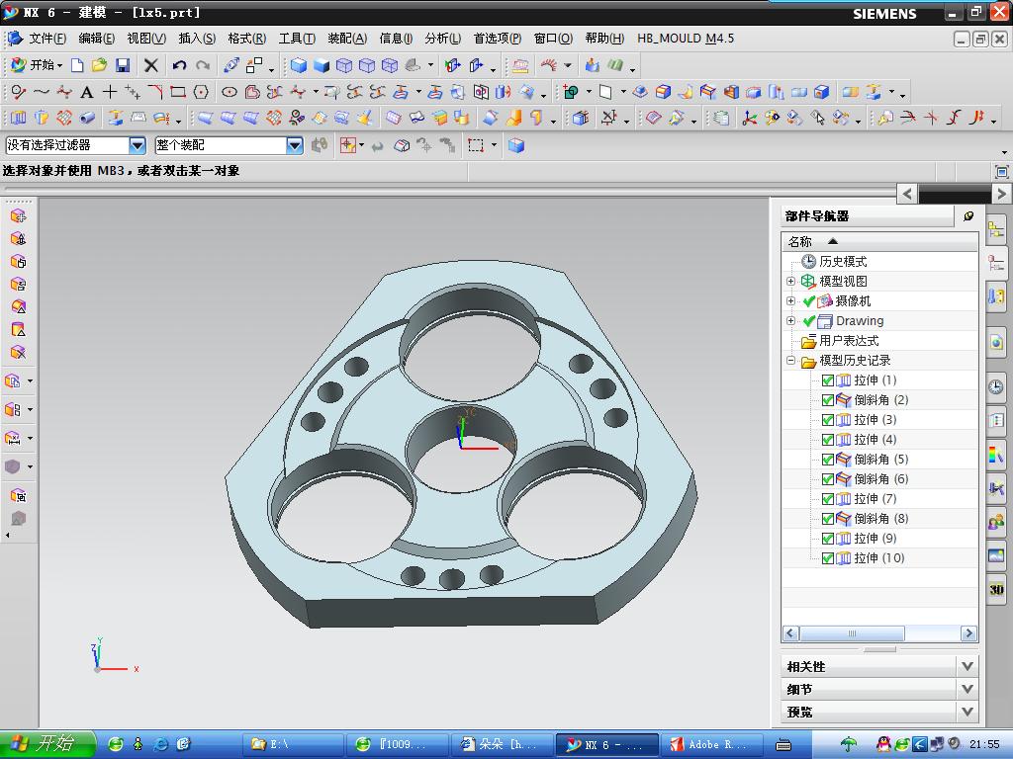The image size is (1013, 759).
Task: Click the blue cube icon in selection bar
Action: tap(515, 146)
